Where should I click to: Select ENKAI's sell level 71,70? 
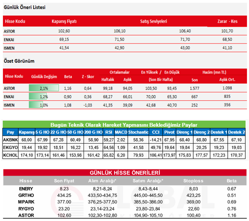(185, 39)
